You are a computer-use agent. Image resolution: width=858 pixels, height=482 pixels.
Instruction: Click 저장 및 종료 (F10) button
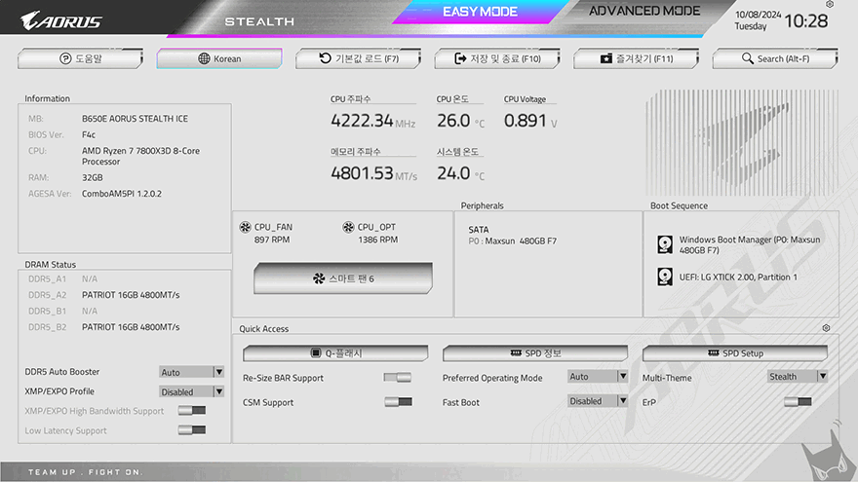[497, 58]
